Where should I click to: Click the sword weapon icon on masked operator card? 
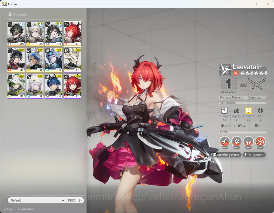10,24
